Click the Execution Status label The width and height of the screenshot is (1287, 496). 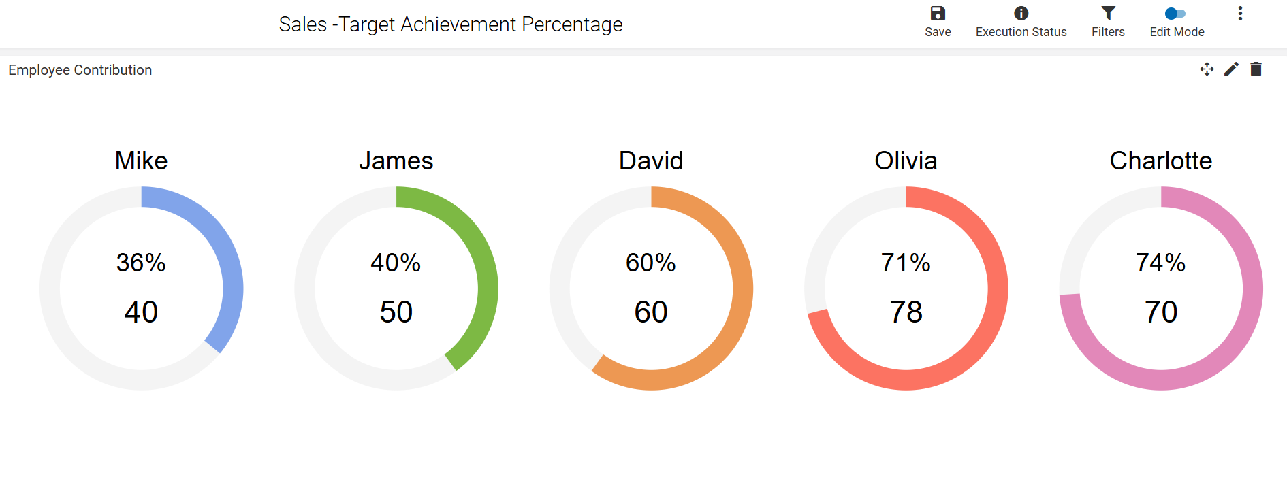click(x=1021, y=32)
